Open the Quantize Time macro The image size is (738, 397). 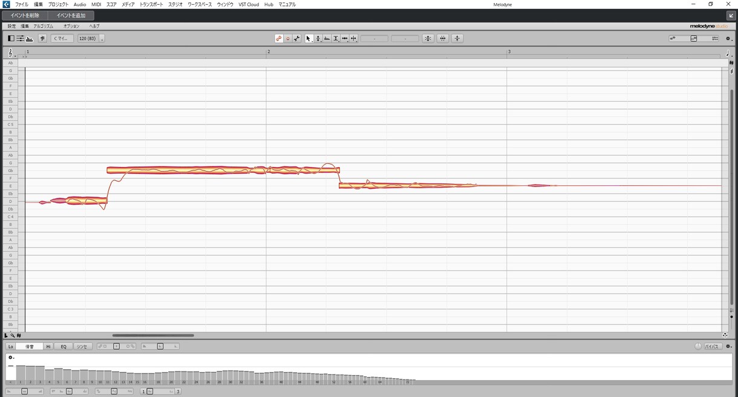[x=443, y=39]
